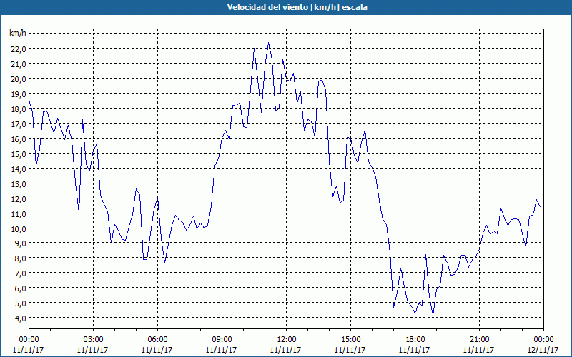Click the '4,0' y-axis value

tap(21, 318)
